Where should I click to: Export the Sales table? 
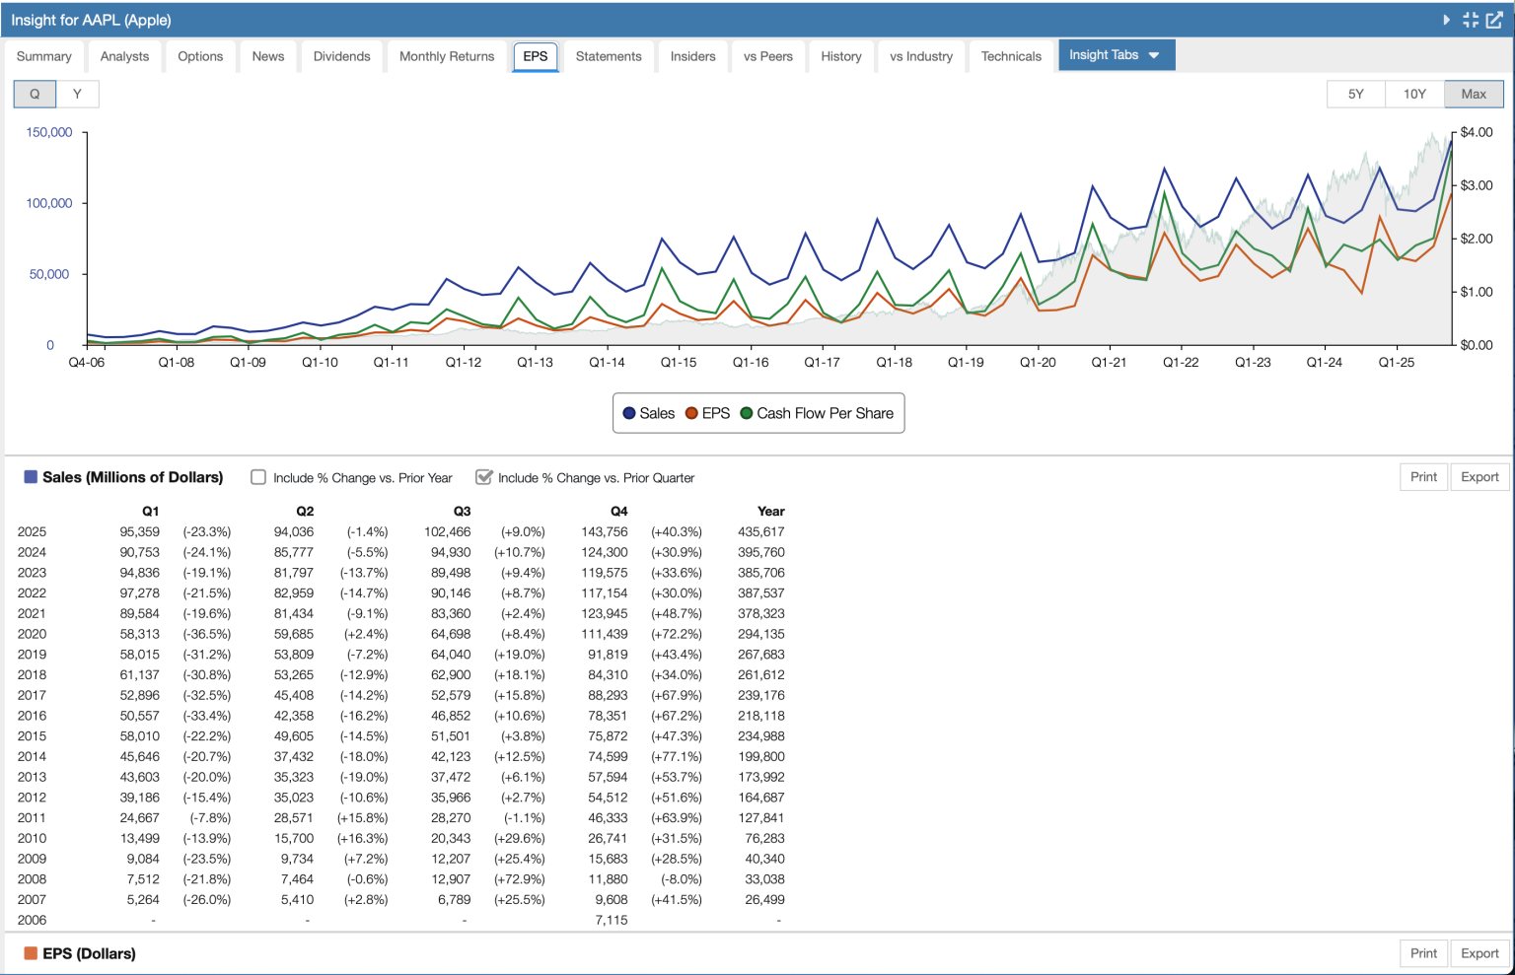[x=1479, y=477]
